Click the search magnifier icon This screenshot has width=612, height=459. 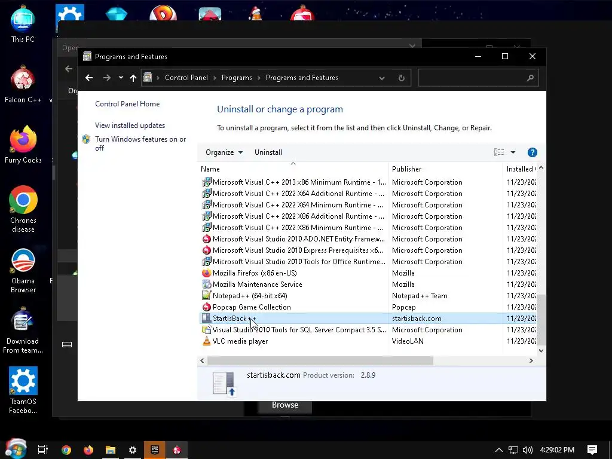[530, 78]
